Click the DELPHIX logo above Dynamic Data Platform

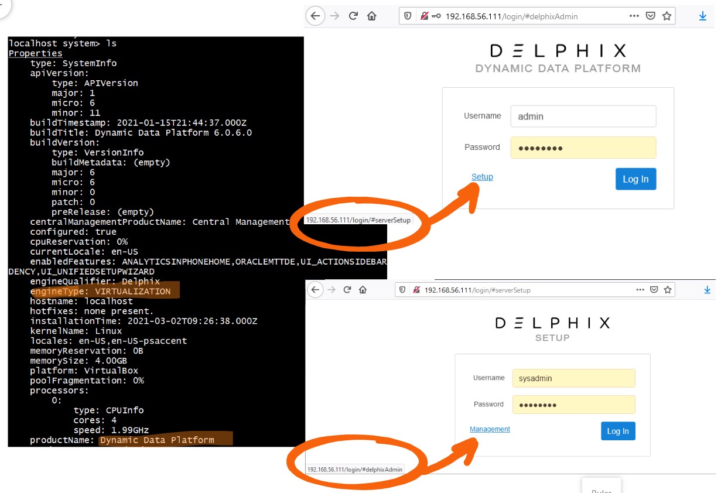pyautogui.click(x=558, y=50)
